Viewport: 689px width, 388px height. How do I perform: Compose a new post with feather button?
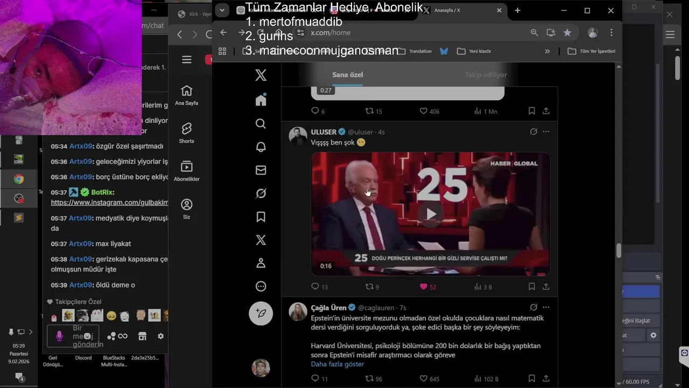(x=261, y=313)
